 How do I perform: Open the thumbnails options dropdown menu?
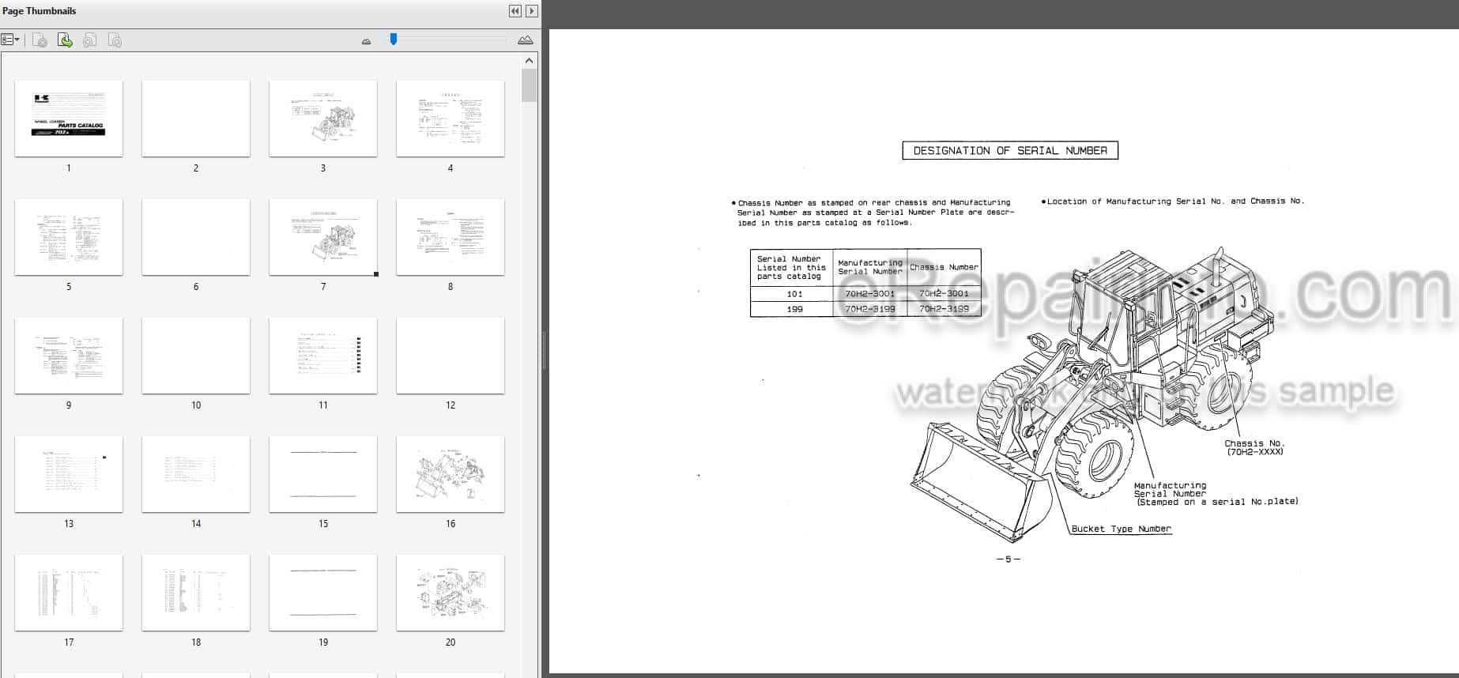[10, 40]
